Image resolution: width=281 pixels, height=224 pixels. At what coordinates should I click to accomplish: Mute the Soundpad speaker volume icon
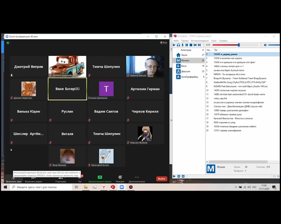(265, 45)
